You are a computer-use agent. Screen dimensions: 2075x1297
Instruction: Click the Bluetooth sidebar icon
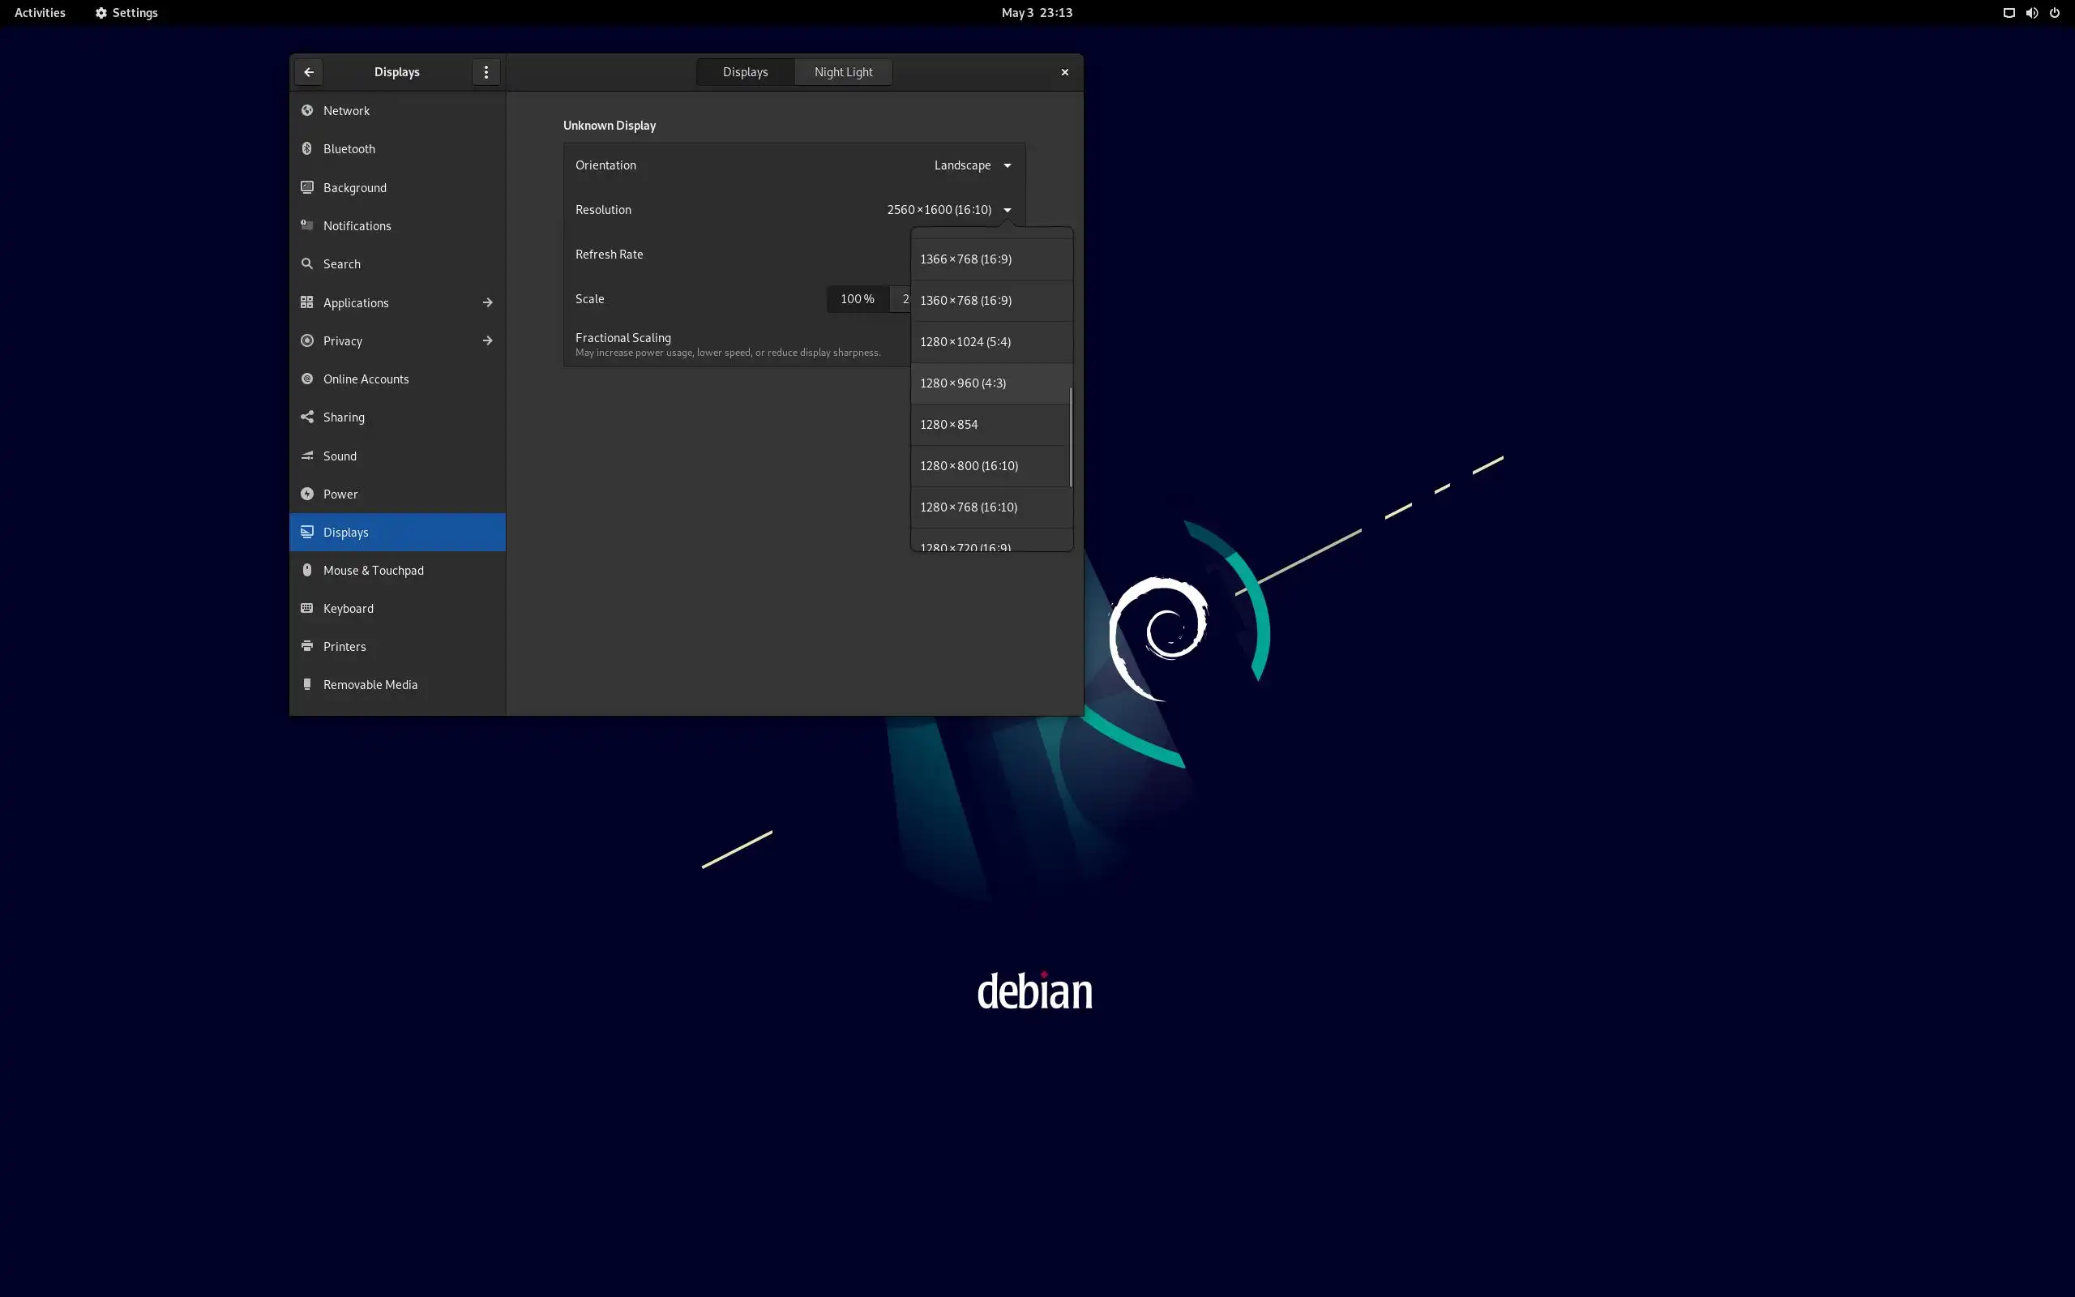(307, 148)
